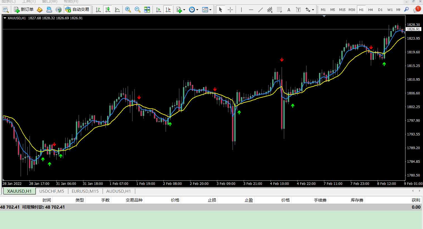This screenshot has width=423, height=229.
Task: Switch to the AUDUSD,H1 chart tab
Action: pyautogui.click(x=119, y=191)
